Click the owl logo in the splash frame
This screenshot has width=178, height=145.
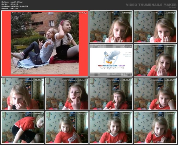(x=111, y=56)
